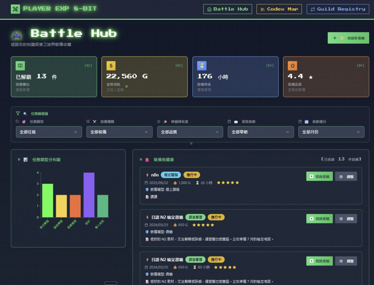Click the gamepad icon beside Battle Hub heading
Screen dimensions: 374x285
click(x=17, y=36)
